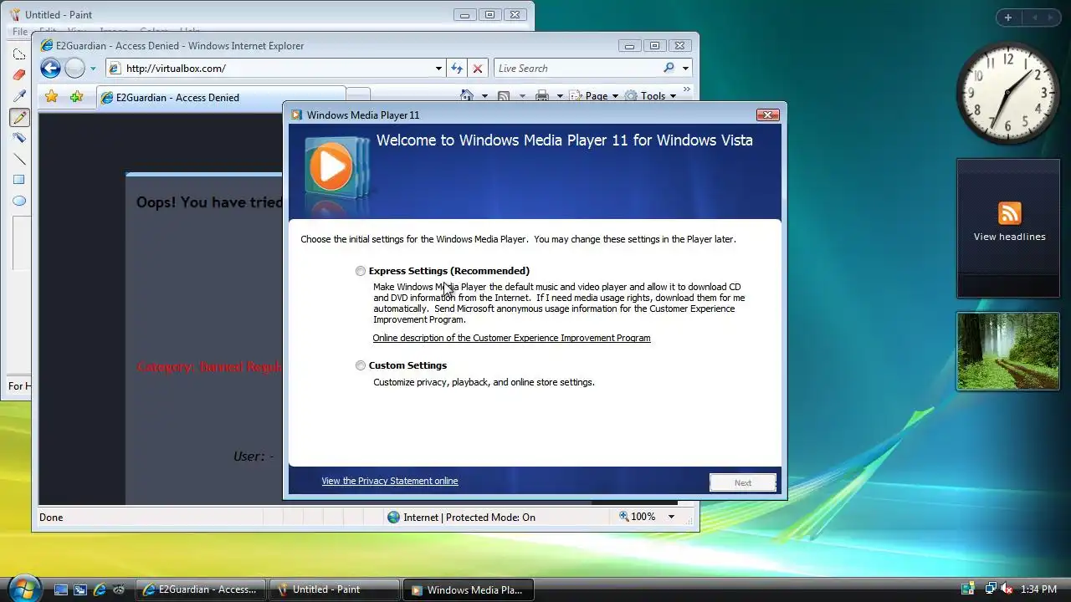Image resolution: width=1071 pixels, height=602 pixels.
Task: Select the Pencil tool in Paint
Action: [x=19, y=117]
